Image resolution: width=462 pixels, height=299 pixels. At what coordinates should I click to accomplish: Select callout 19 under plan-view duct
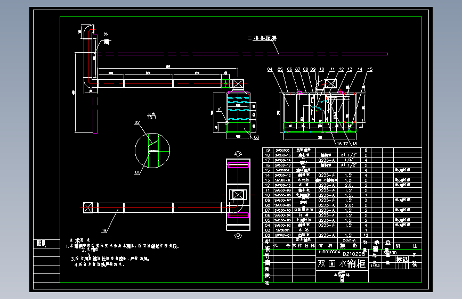pyautogui.click(x=104, y=230)
